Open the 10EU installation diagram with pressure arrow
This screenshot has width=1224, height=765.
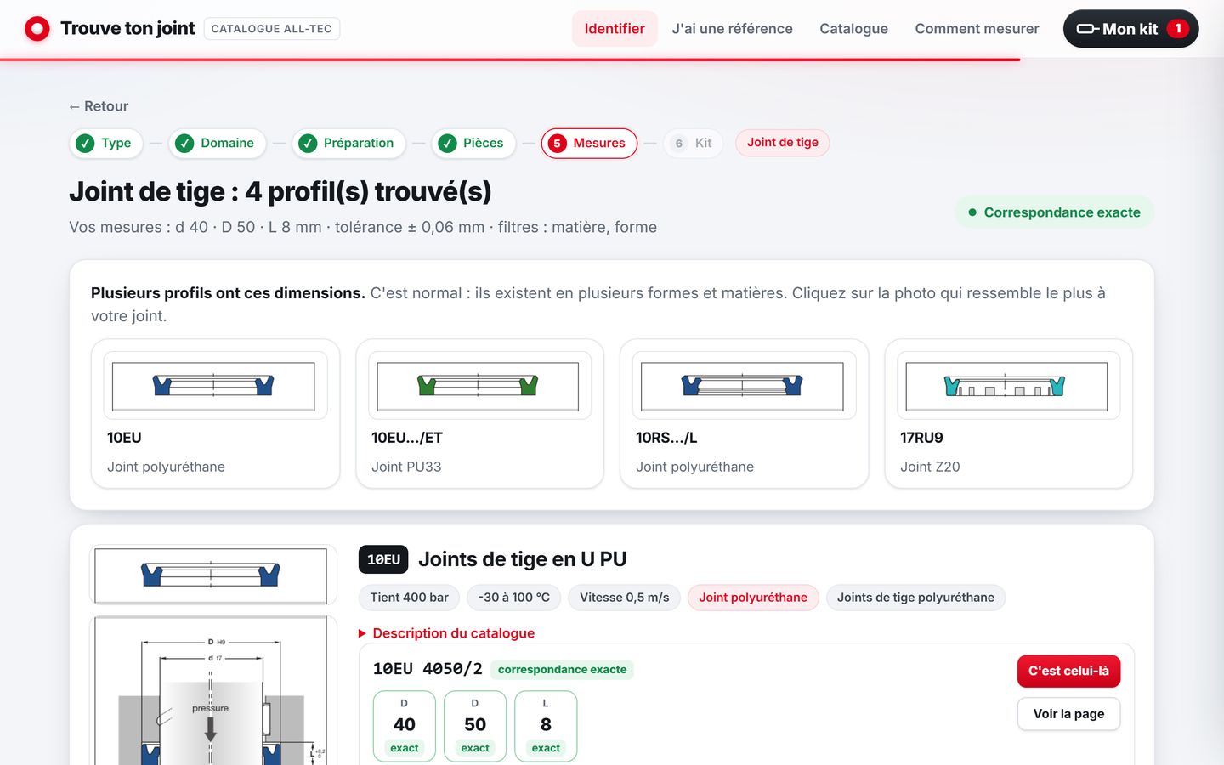(213, 690)
